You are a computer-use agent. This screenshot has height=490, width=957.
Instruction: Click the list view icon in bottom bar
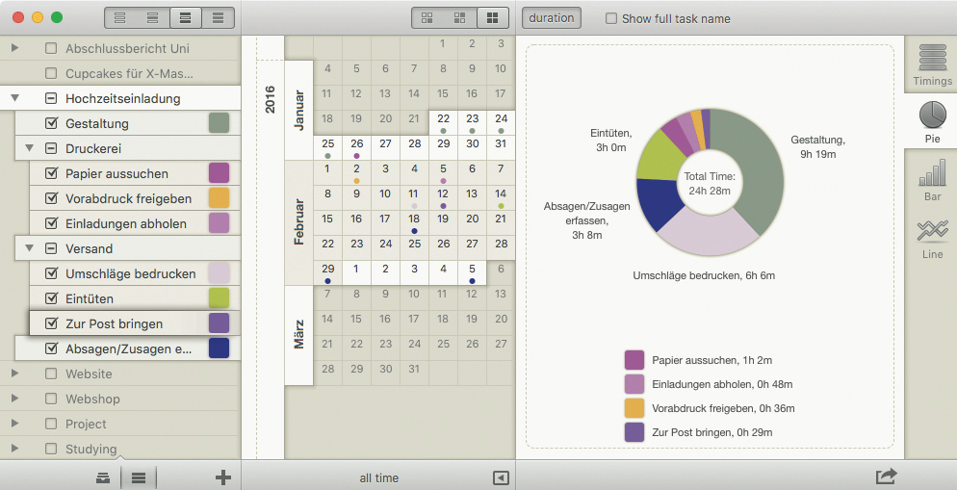point(139,478)
